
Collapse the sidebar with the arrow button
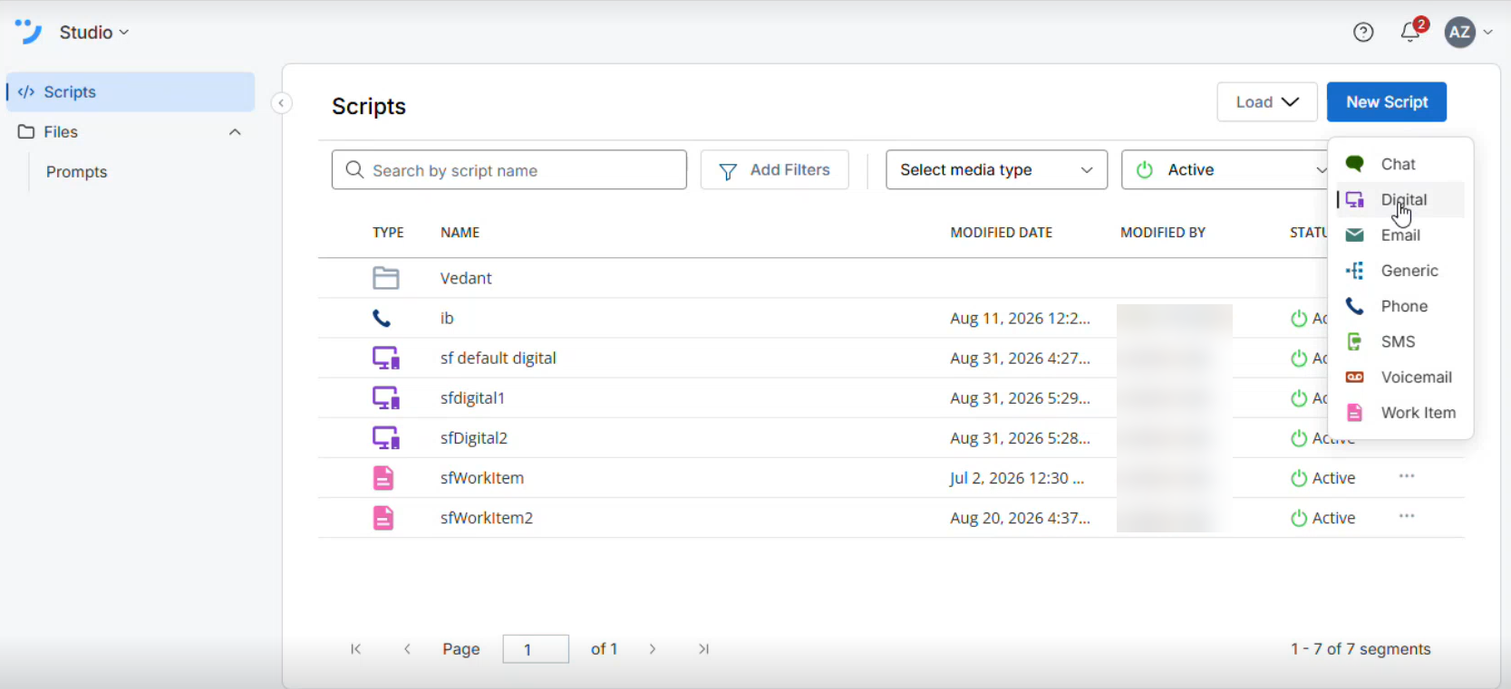click(x=282, y=103)
